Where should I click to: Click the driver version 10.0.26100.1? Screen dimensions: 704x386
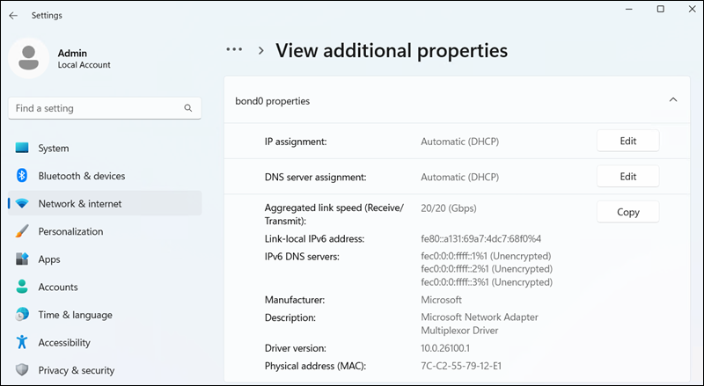coord(445,348)
